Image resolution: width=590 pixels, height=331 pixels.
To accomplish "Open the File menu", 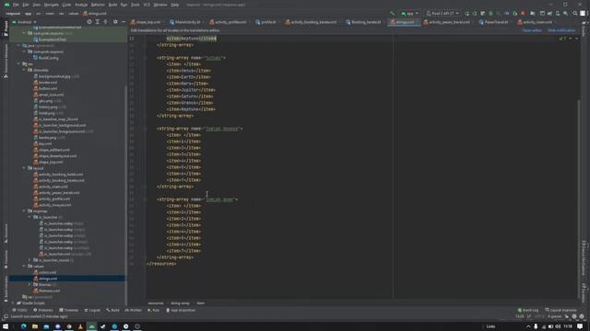I will (16, 5).
